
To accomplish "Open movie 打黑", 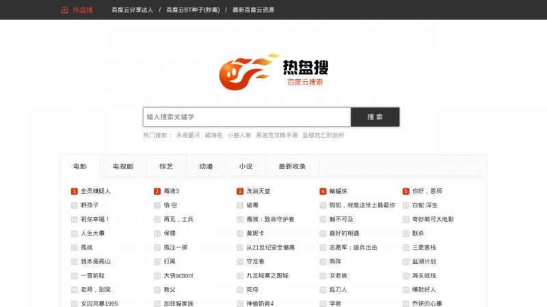I will (170, 261).
